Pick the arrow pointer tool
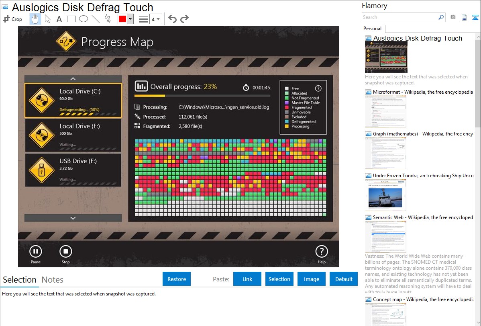Viewport: 481px width, 326px height. (47, 19)
